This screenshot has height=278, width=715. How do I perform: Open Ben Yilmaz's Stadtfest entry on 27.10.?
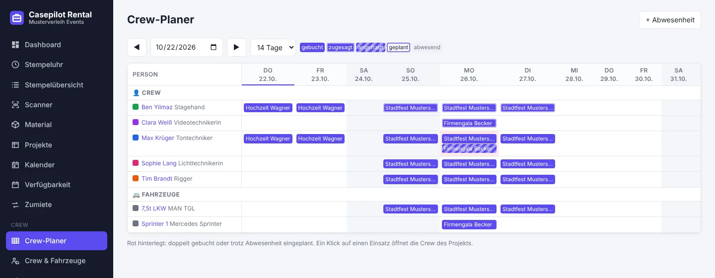(528, 108)
